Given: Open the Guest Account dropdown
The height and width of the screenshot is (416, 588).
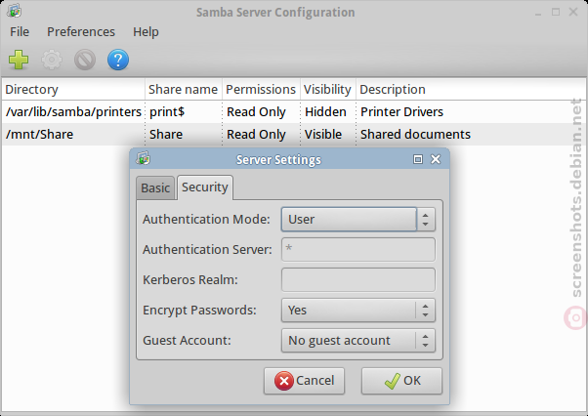Looking at the screenshot, I should tap(358, 340).
